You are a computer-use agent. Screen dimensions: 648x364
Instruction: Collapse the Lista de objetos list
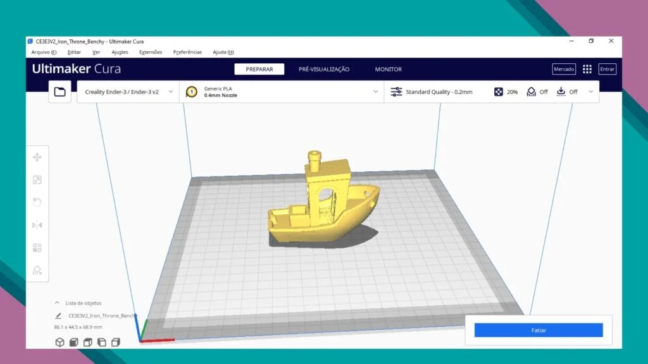click(57, 303)
